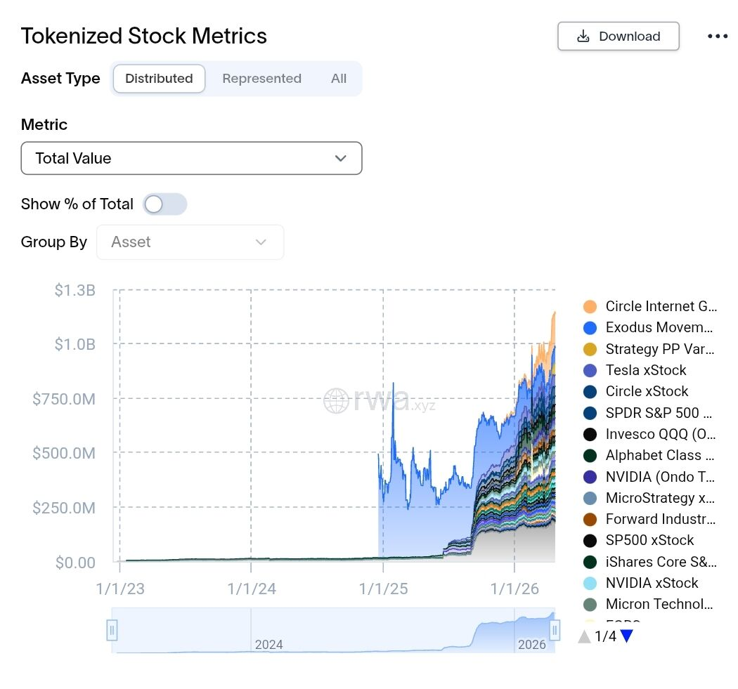This screenshot has height=689, width=738.
Task: Toggle Tesla xStock legend marker
Action: [590, 370]
